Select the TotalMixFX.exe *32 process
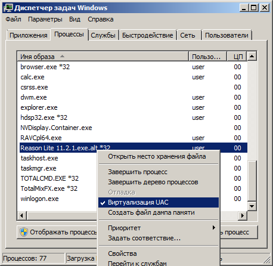 coord(58,188)
